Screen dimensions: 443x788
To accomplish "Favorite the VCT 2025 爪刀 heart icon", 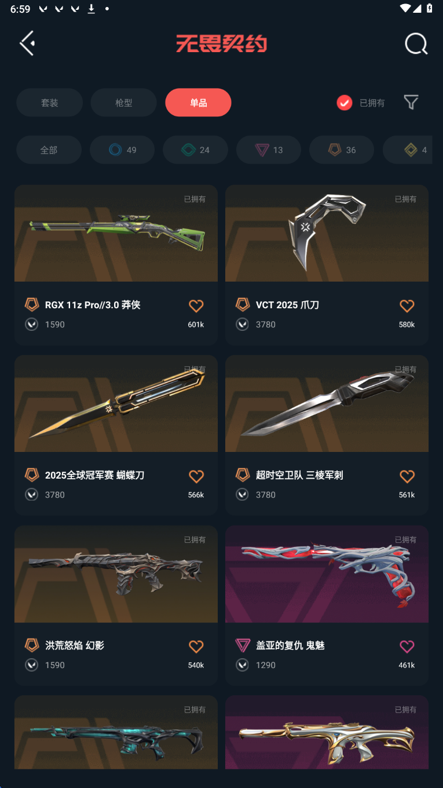I will click(407, 306).
